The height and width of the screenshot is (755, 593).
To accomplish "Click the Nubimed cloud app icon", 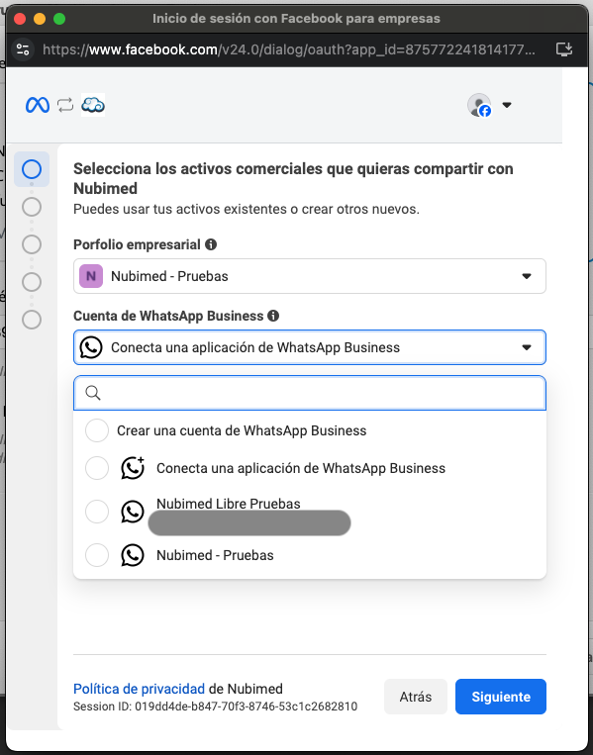I will pos(93,105).
